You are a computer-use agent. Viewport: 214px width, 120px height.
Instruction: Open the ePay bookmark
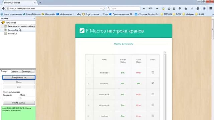click(77, 14)
